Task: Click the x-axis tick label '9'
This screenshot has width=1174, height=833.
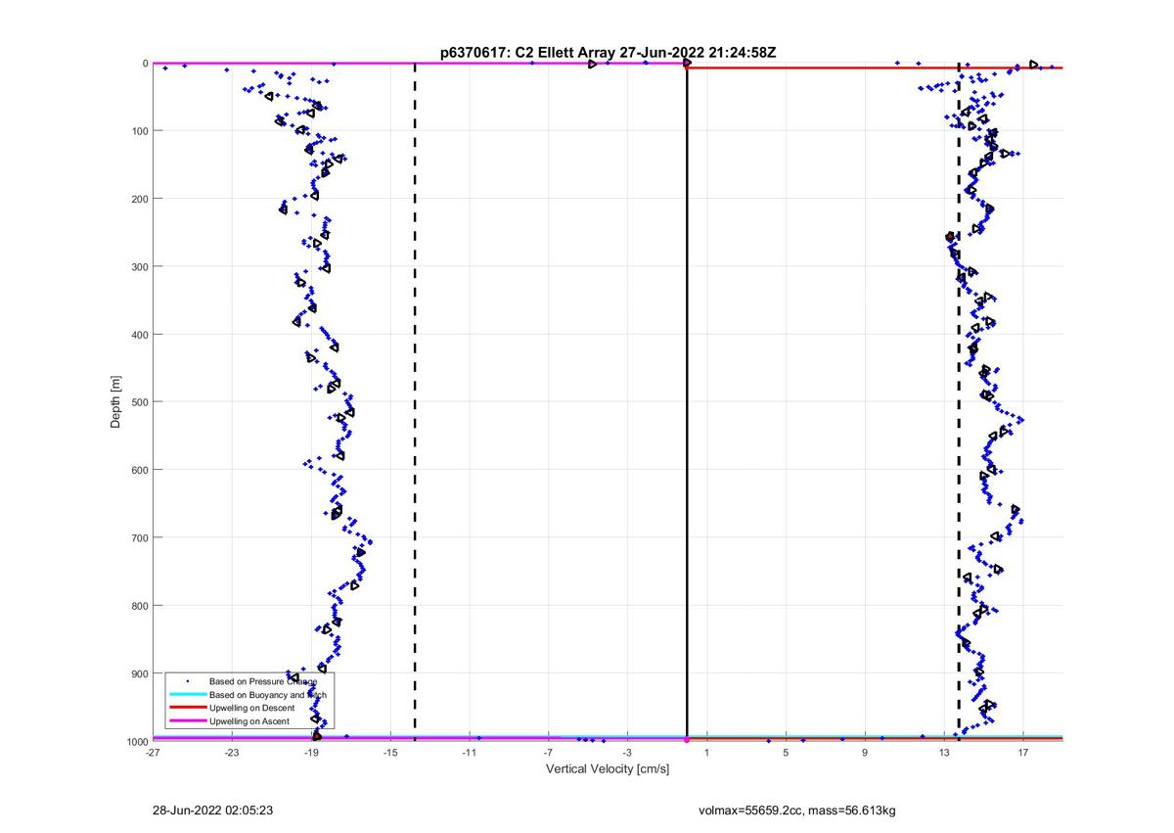Action: pyautogui.click(x=865, y=754)
